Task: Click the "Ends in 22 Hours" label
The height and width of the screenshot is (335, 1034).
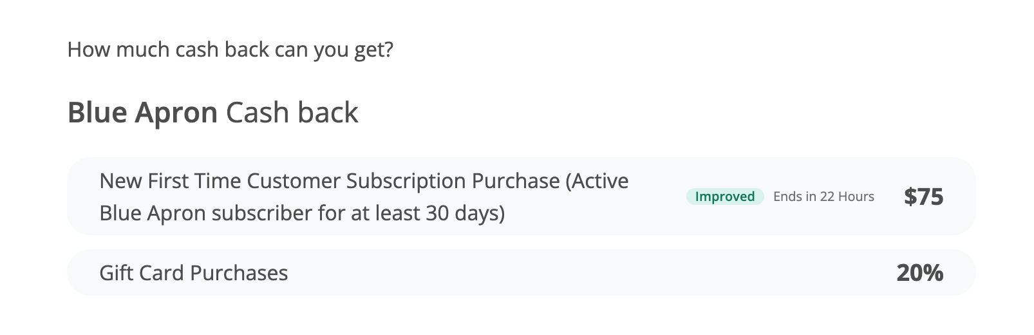Action: click(823, 196)
